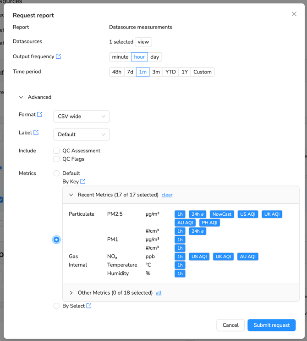Close the Request report dialog
This screenshot has height=341, width=307.
tap(294, 14)
